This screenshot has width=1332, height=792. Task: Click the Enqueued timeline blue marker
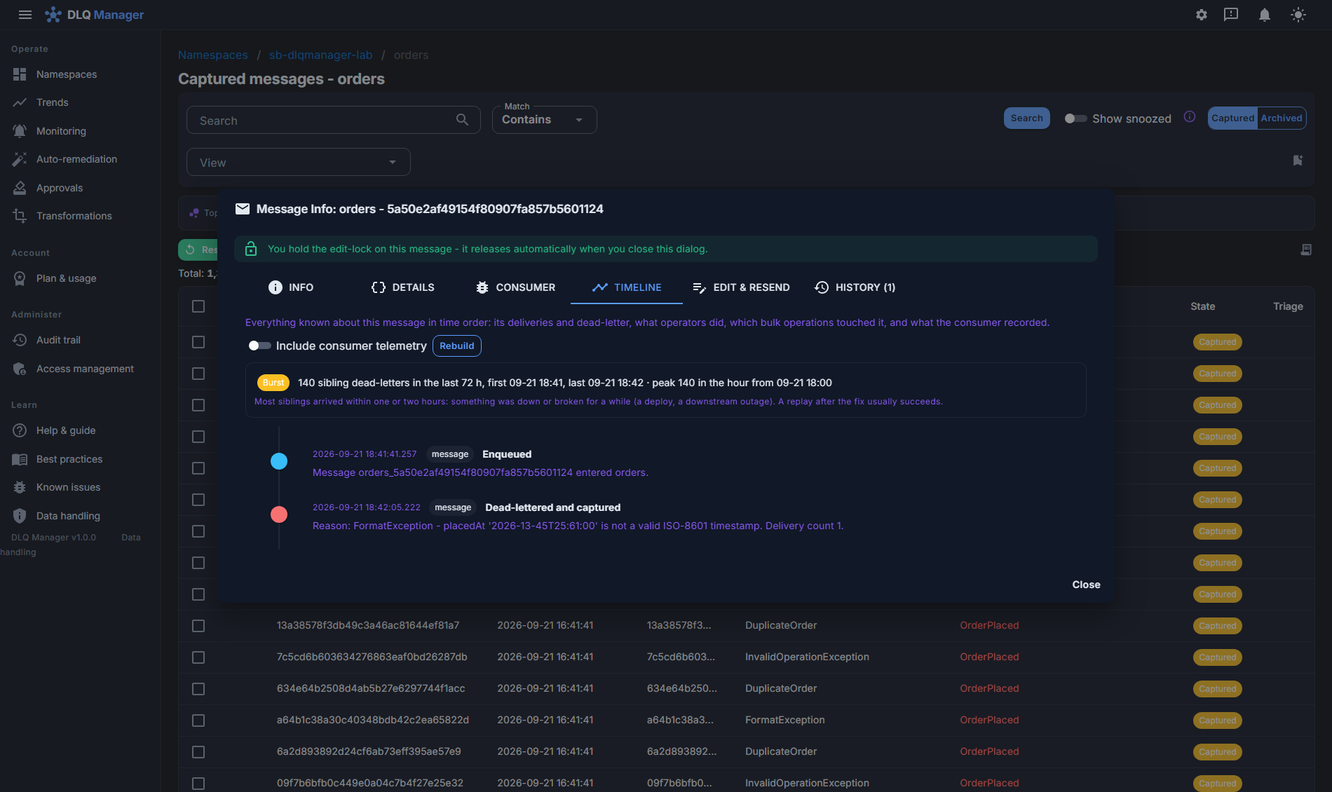pyautogui.click(x=279, y=461)
